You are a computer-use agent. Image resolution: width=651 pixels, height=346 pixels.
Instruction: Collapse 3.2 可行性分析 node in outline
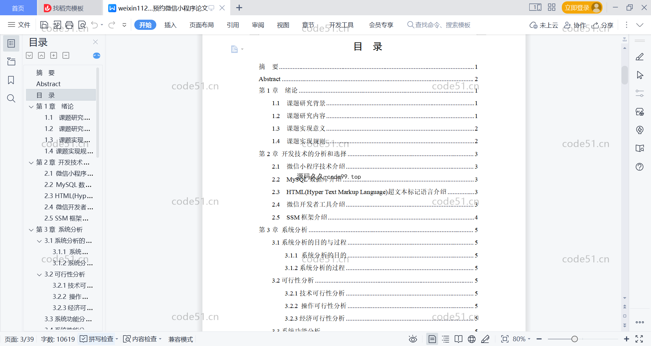pos(39,275)
